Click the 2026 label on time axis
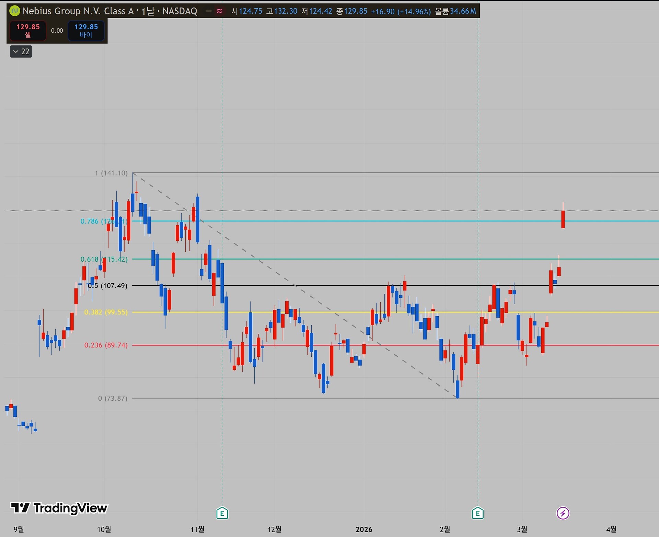Image resolution: width=659 pixels, height=537 pixels. 364,529
